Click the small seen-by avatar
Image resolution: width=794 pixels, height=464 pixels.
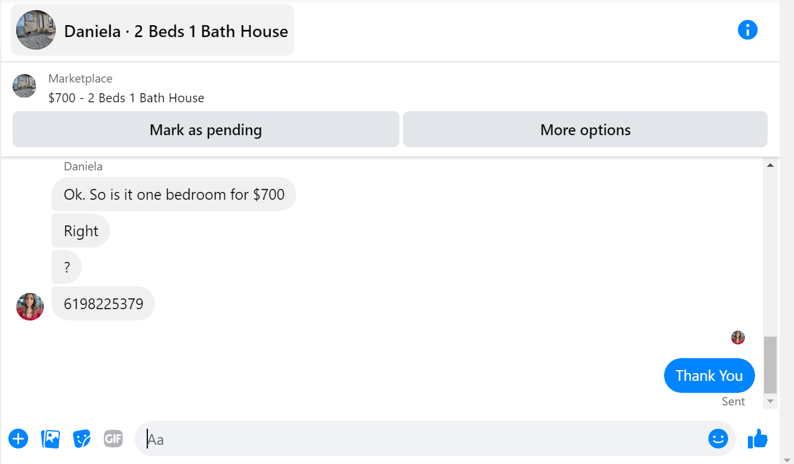coord(738,337)
